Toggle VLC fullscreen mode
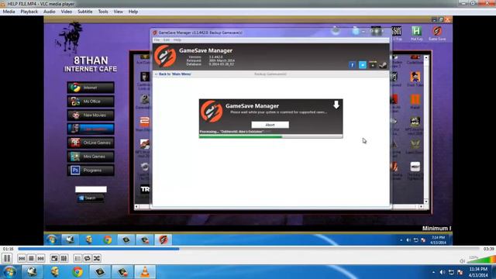 54,258
